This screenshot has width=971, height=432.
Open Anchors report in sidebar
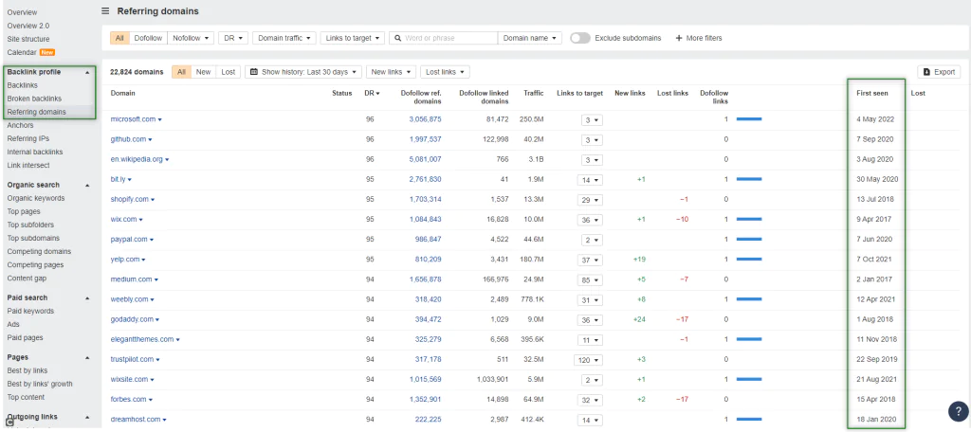21,125
